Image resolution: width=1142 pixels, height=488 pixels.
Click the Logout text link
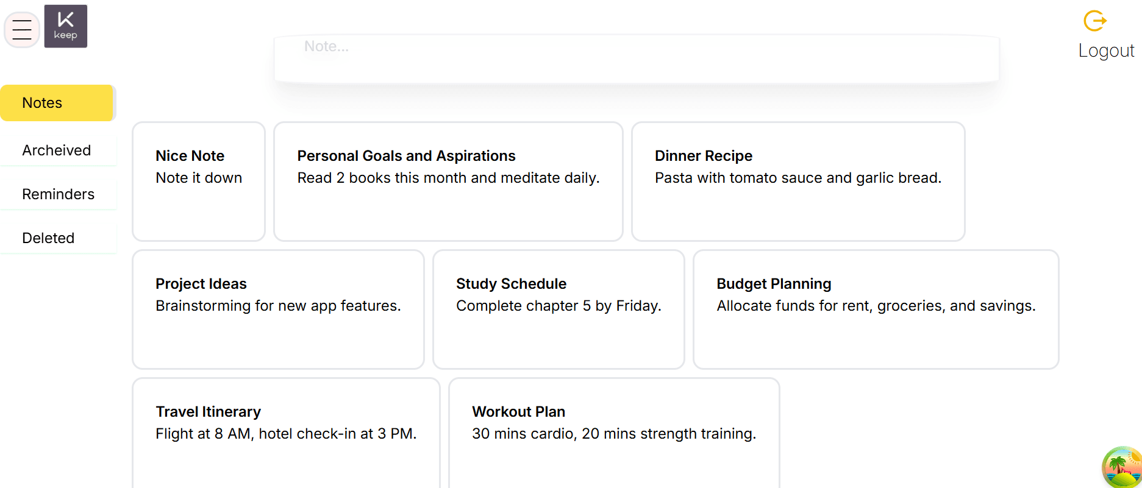point(1106,51)
